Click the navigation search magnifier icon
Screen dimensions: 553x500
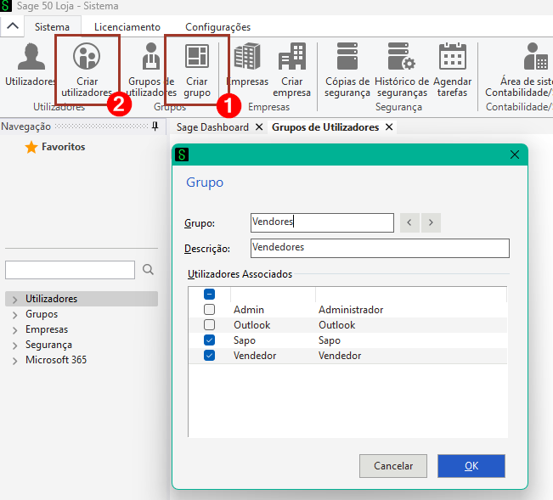point(148,270)
